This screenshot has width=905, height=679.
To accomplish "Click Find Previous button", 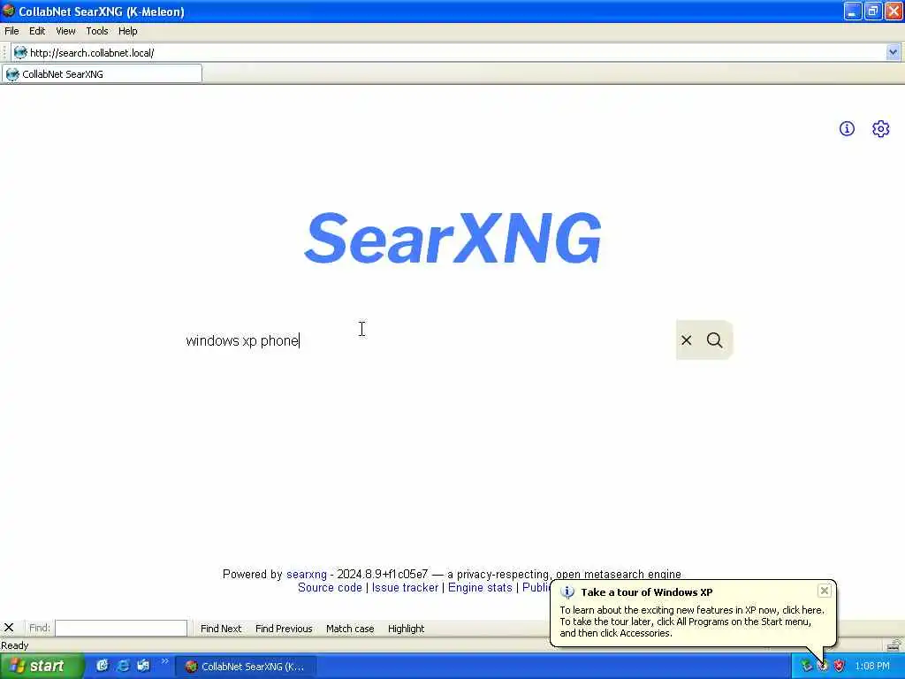I will (284, 629).
